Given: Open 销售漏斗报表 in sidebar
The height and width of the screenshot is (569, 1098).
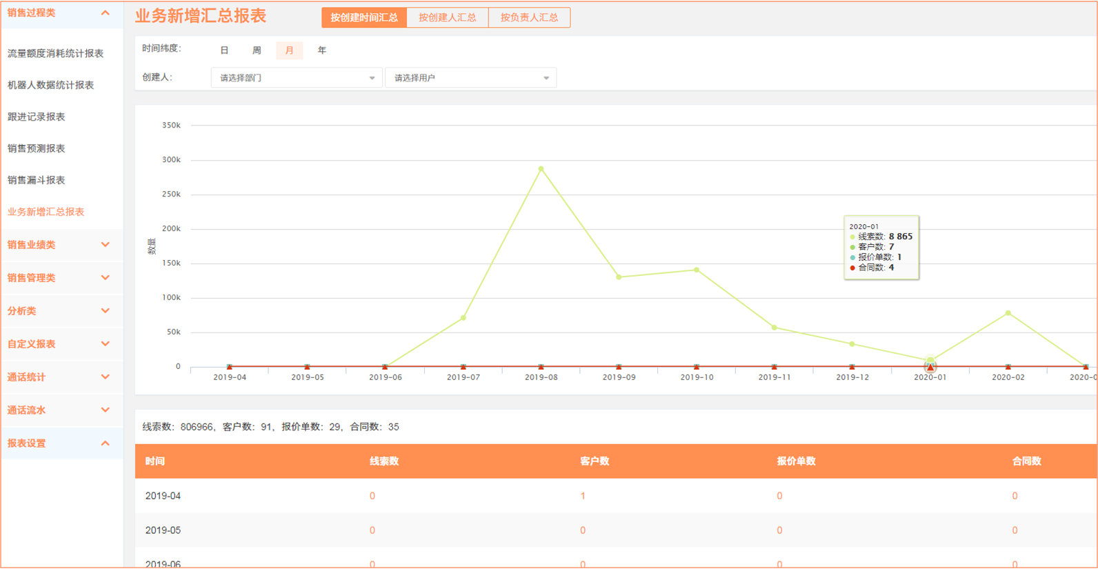Looking at the screenshot, I should tap(36, 180).
